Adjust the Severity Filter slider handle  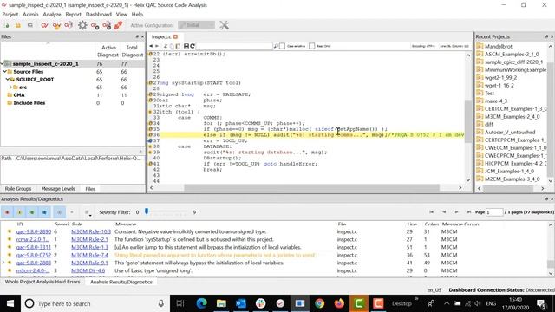pyautogui.click(x=147, y=211)
